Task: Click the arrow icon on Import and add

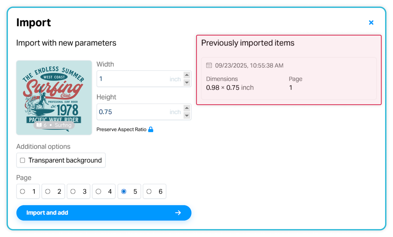Action: 178,213
